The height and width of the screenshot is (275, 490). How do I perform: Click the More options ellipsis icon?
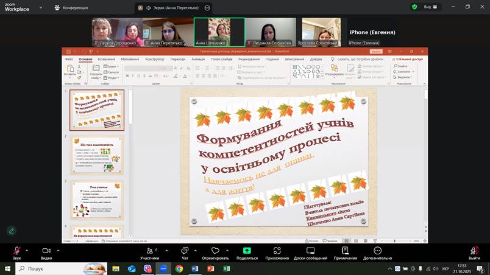[x=377, y=251]
